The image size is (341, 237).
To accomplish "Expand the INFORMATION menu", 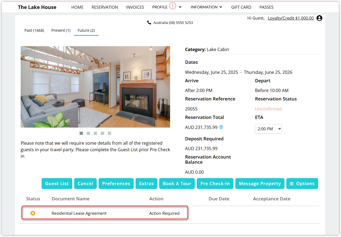I will click(x=207, y=7).
